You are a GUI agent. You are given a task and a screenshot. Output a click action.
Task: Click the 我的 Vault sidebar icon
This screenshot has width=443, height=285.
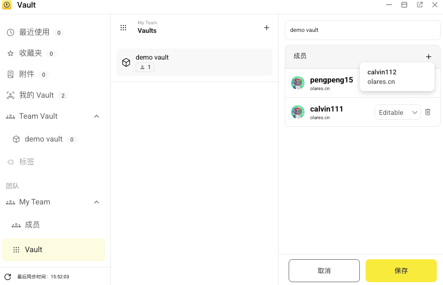coord(11,95)
